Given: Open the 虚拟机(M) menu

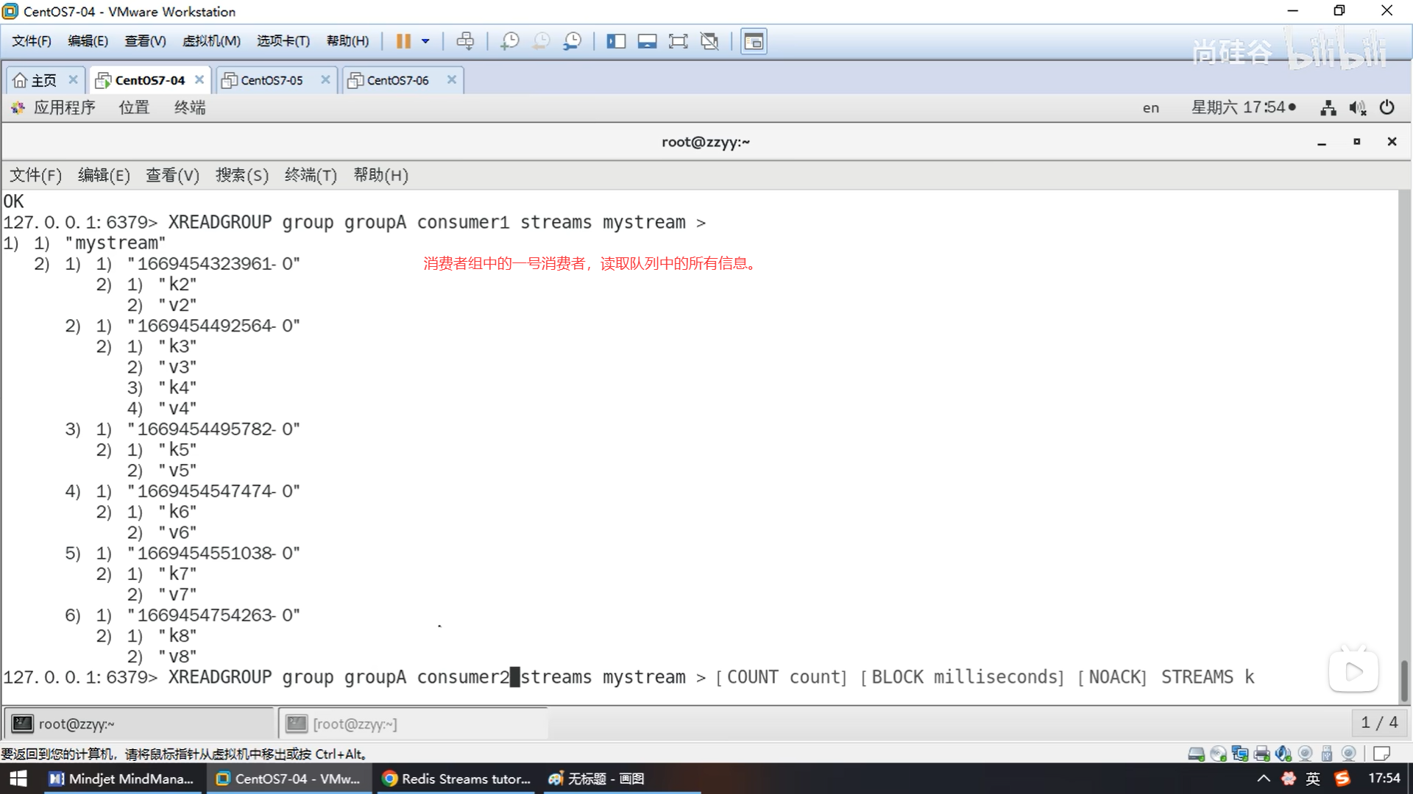Looking at the screenshot, I should pos(211,41).
